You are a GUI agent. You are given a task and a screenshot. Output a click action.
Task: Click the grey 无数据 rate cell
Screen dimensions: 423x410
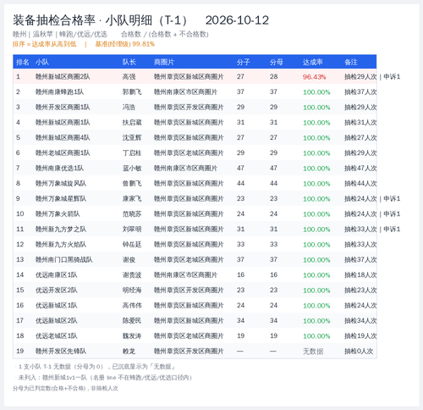click(x=313, y=352)
